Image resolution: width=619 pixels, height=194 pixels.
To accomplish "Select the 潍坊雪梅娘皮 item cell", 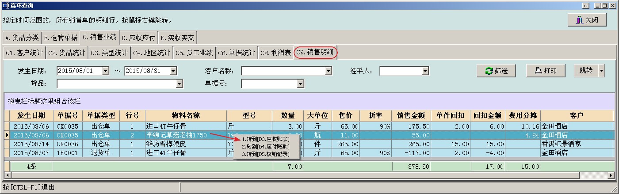I will click(185, 144).
